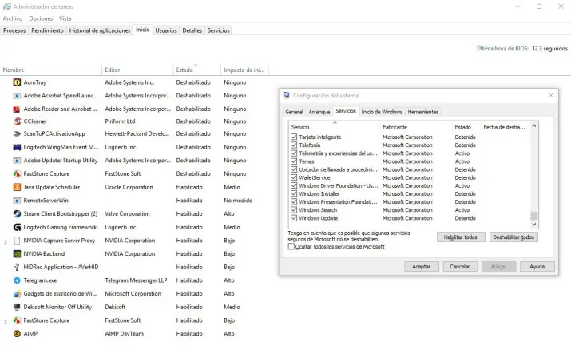Sort by Impacto de inicio column header
This screenshot has width=571, height=350.
pos(244,70)
